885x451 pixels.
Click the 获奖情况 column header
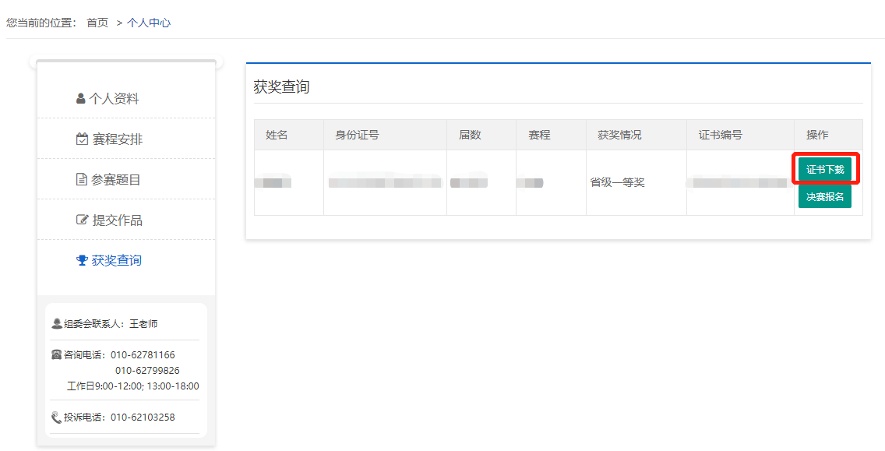[619, 135]
